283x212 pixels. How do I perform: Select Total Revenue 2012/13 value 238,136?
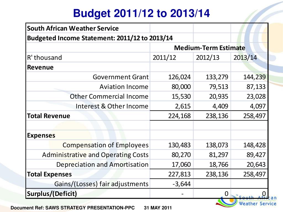(x=217, y=116)
